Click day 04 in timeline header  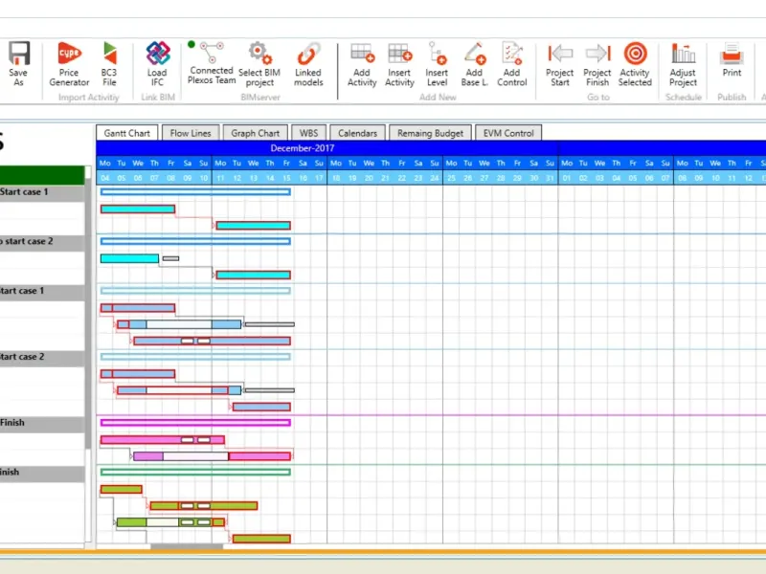tap(105, 178)
